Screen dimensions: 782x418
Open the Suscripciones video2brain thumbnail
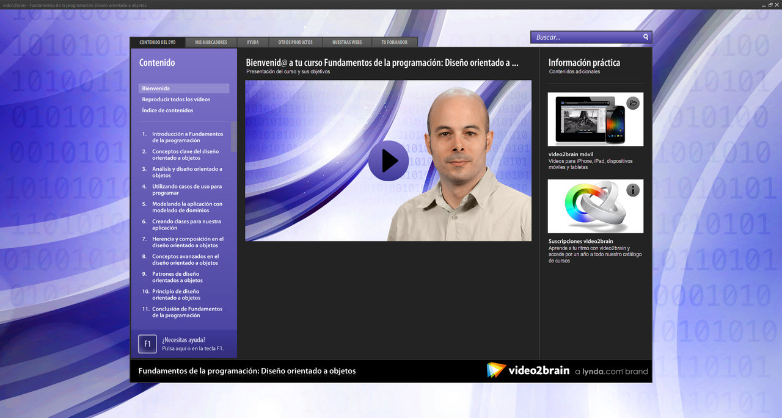(596, 206)
